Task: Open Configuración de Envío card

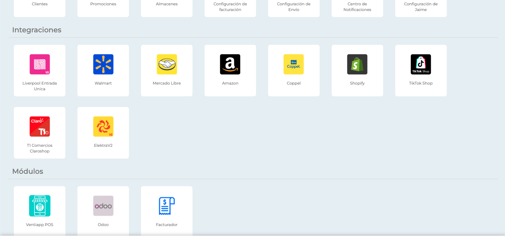Action: click(294, 8)
